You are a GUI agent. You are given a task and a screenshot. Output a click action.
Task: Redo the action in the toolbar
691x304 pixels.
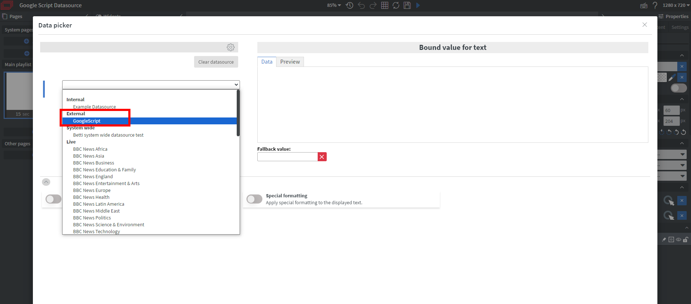point(373,5)
